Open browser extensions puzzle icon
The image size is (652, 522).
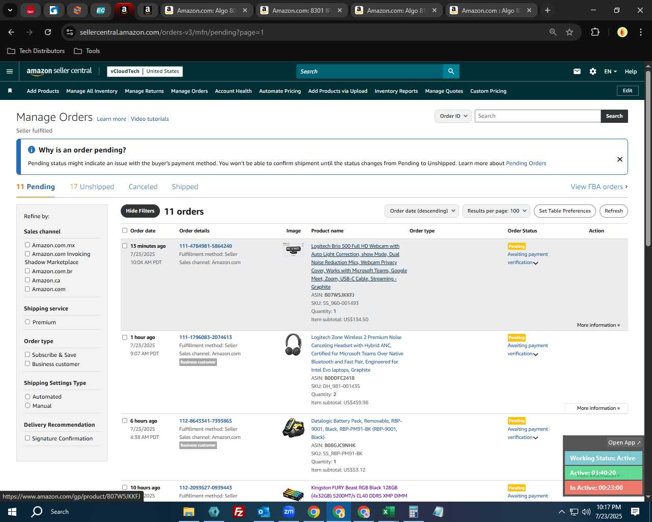coord(595,32)
